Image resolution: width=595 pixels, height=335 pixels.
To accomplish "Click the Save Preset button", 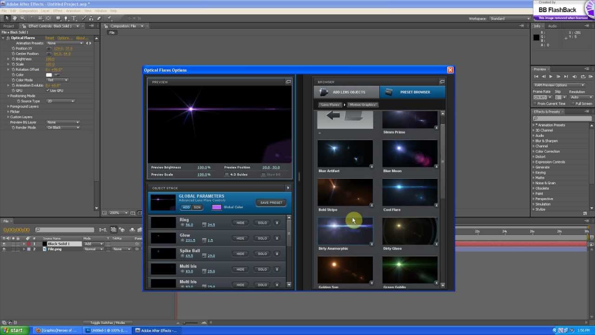I will tap(271, 203).
